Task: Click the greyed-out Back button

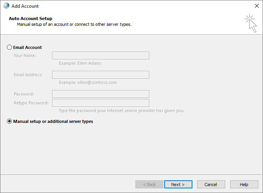Action: [x=149, y=185]
